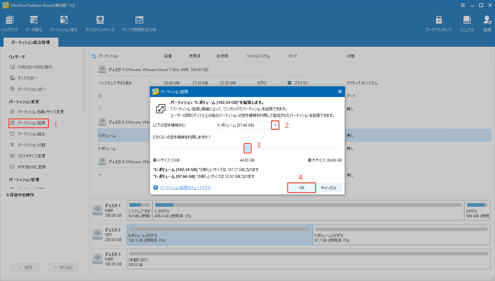Refresh the partition list
The width and height of the screenshot is (495, 281).
(x=94, y=55)
